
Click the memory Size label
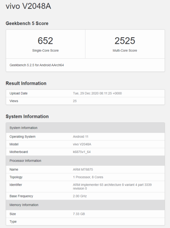[x=13, y=214]
